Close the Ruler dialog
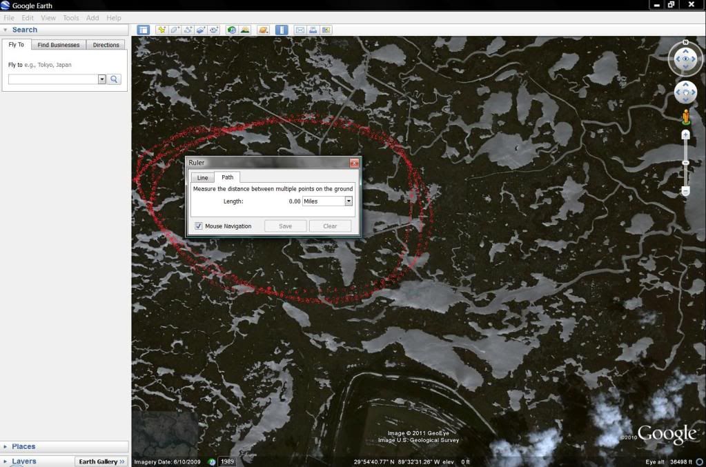 pos(354,163)
